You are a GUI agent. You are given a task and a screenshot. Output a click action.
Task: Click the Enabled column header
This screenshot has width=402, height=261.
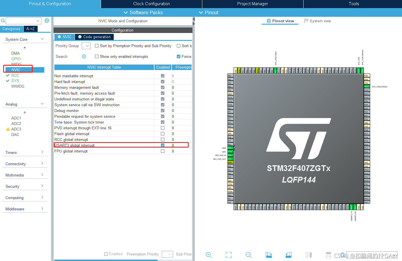pos(163,67)
